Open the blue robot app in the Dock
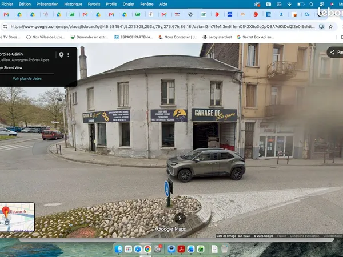 coord(171,249)
